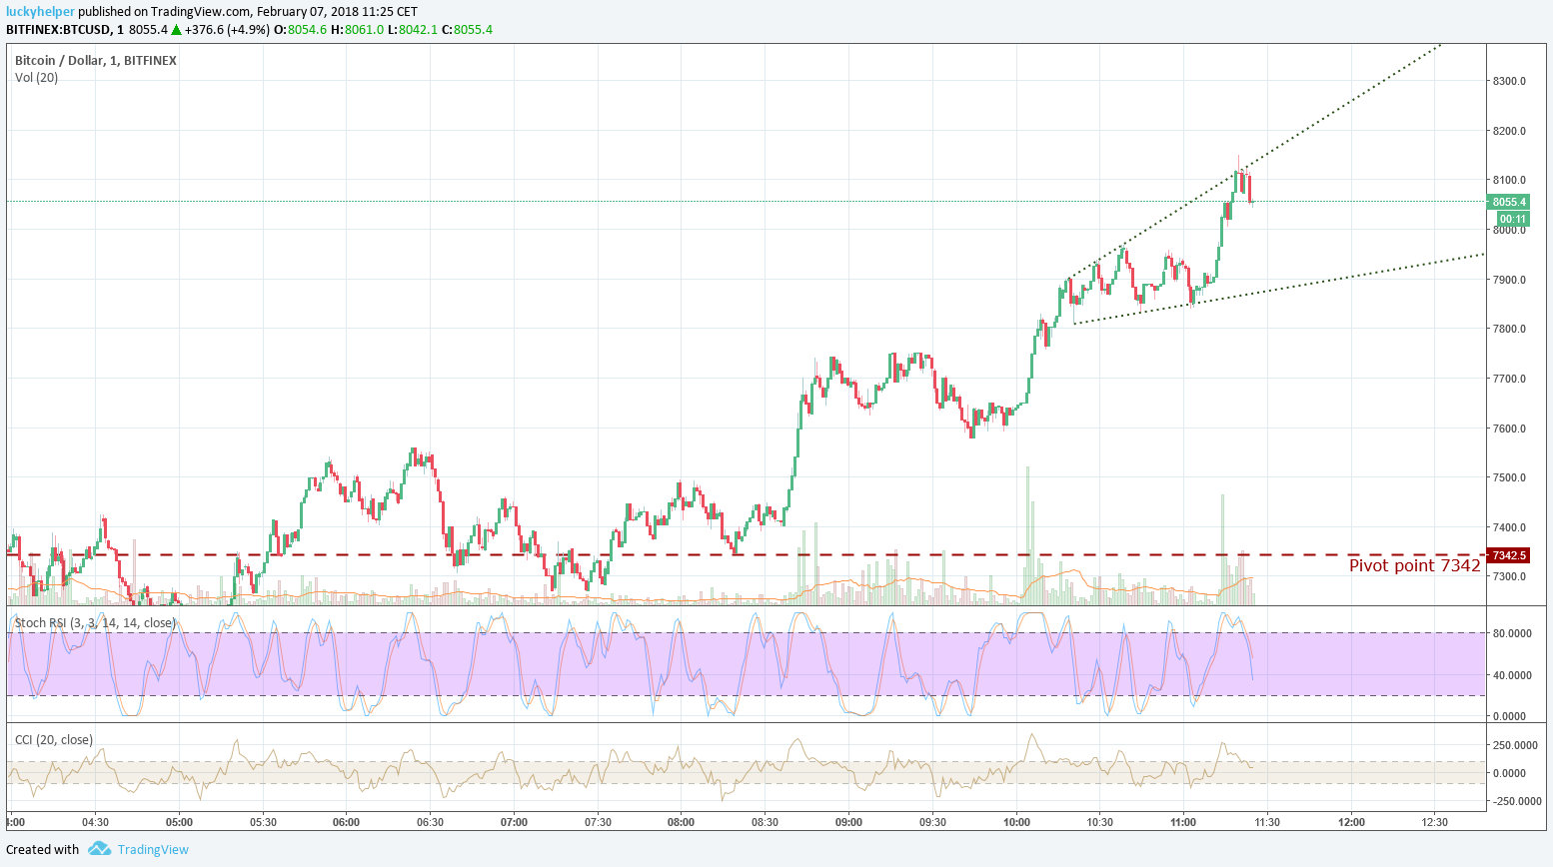
Task: Click the BITFINEX:BTCUSD symbol in header
Action: pyautogui.click(x=58, y=30)
